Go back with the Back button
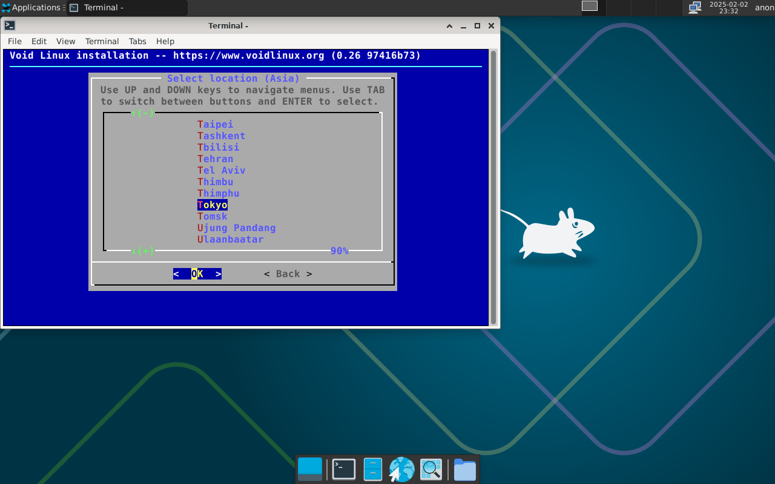 point(288,274)
